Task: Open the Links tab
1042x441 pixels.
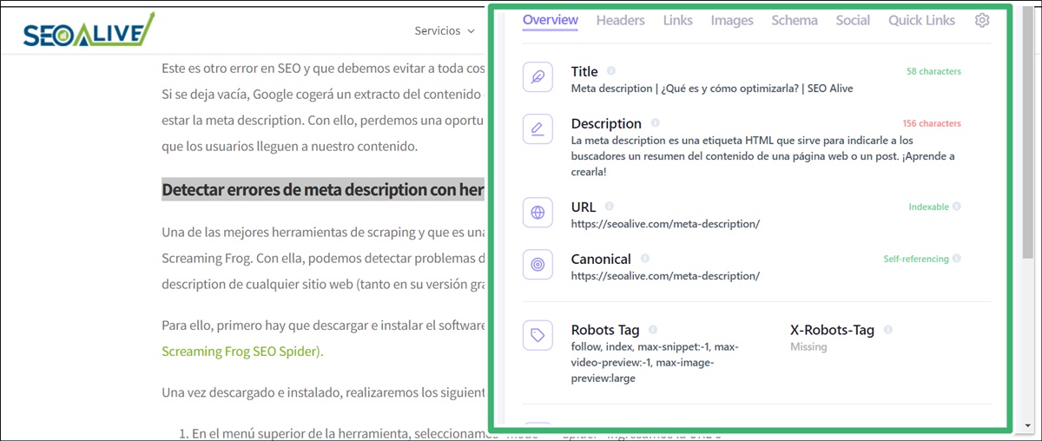Action: click(678, 20)
